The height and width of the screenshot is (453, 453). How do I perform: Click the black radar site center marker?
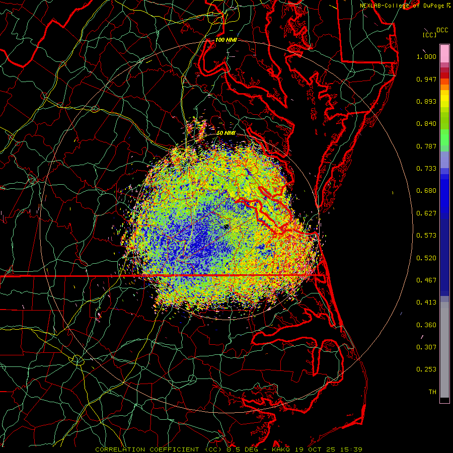(226, 226)
